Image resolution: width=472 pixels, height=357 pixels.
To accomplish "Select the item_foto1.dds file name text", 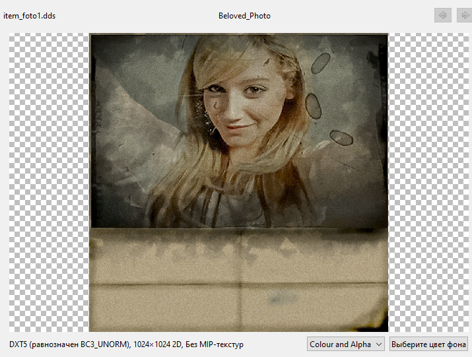I will [x=30, y=16].
